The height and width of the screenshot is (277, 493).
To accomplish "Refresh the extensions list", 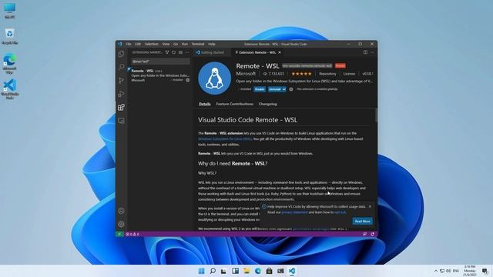I will tap(174, 52).
